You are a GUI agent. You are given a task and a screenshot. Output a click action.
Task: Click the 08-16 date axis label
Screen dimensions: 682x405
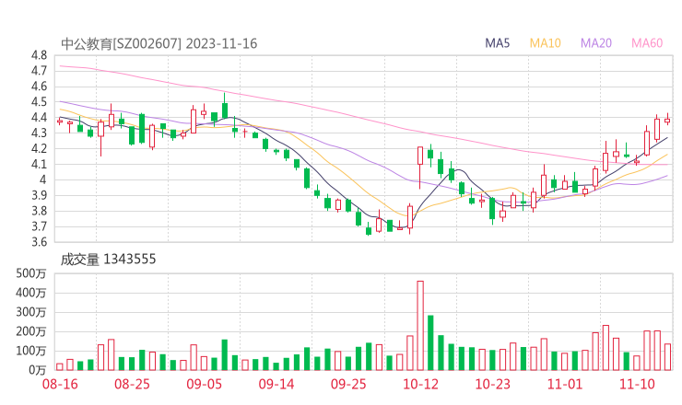(60, 384)
